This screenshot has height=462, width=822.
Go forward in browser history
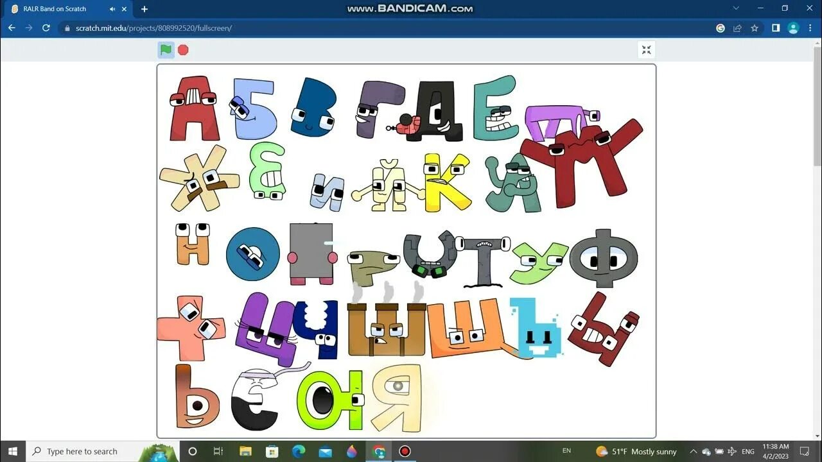point(29,28)
